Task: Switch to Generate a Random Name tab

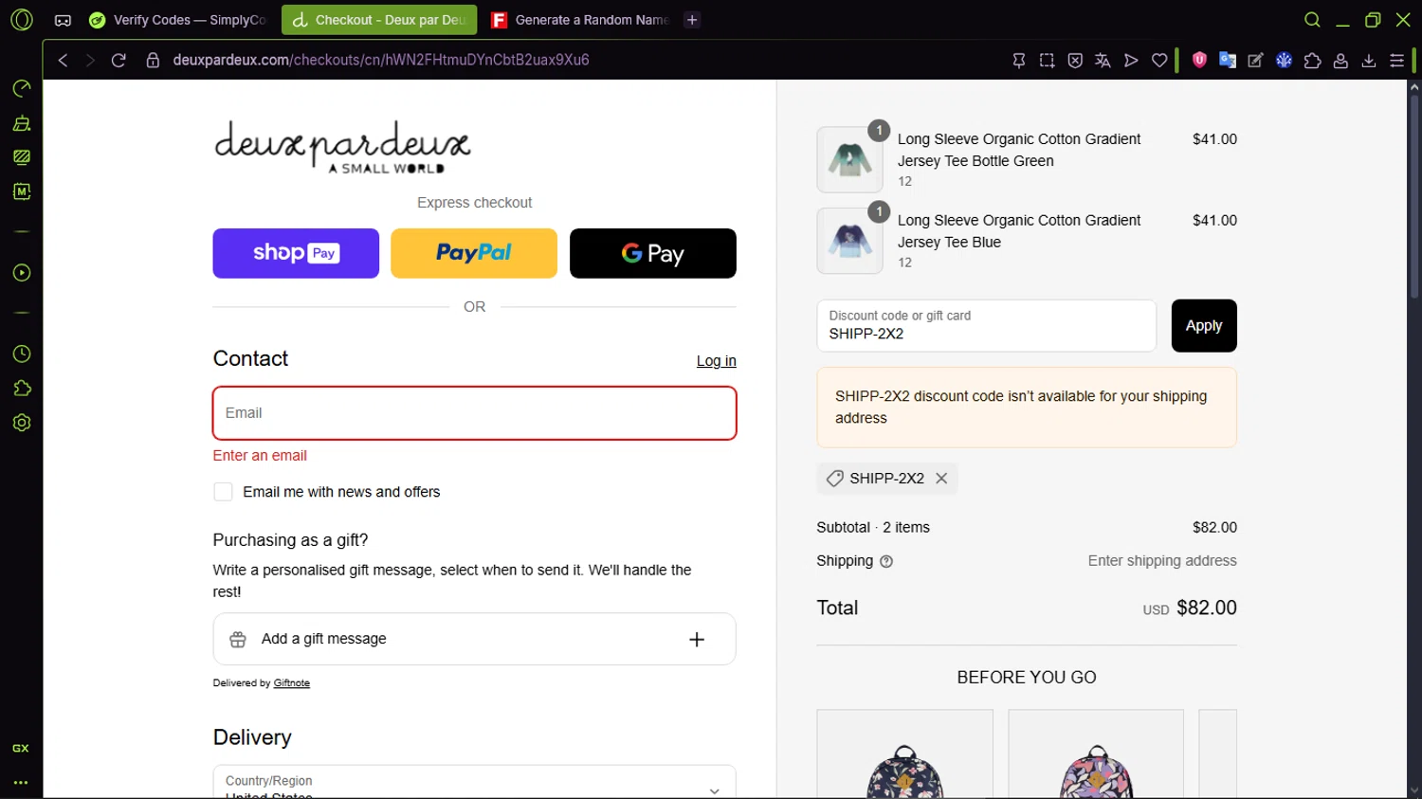Action: 580,20
